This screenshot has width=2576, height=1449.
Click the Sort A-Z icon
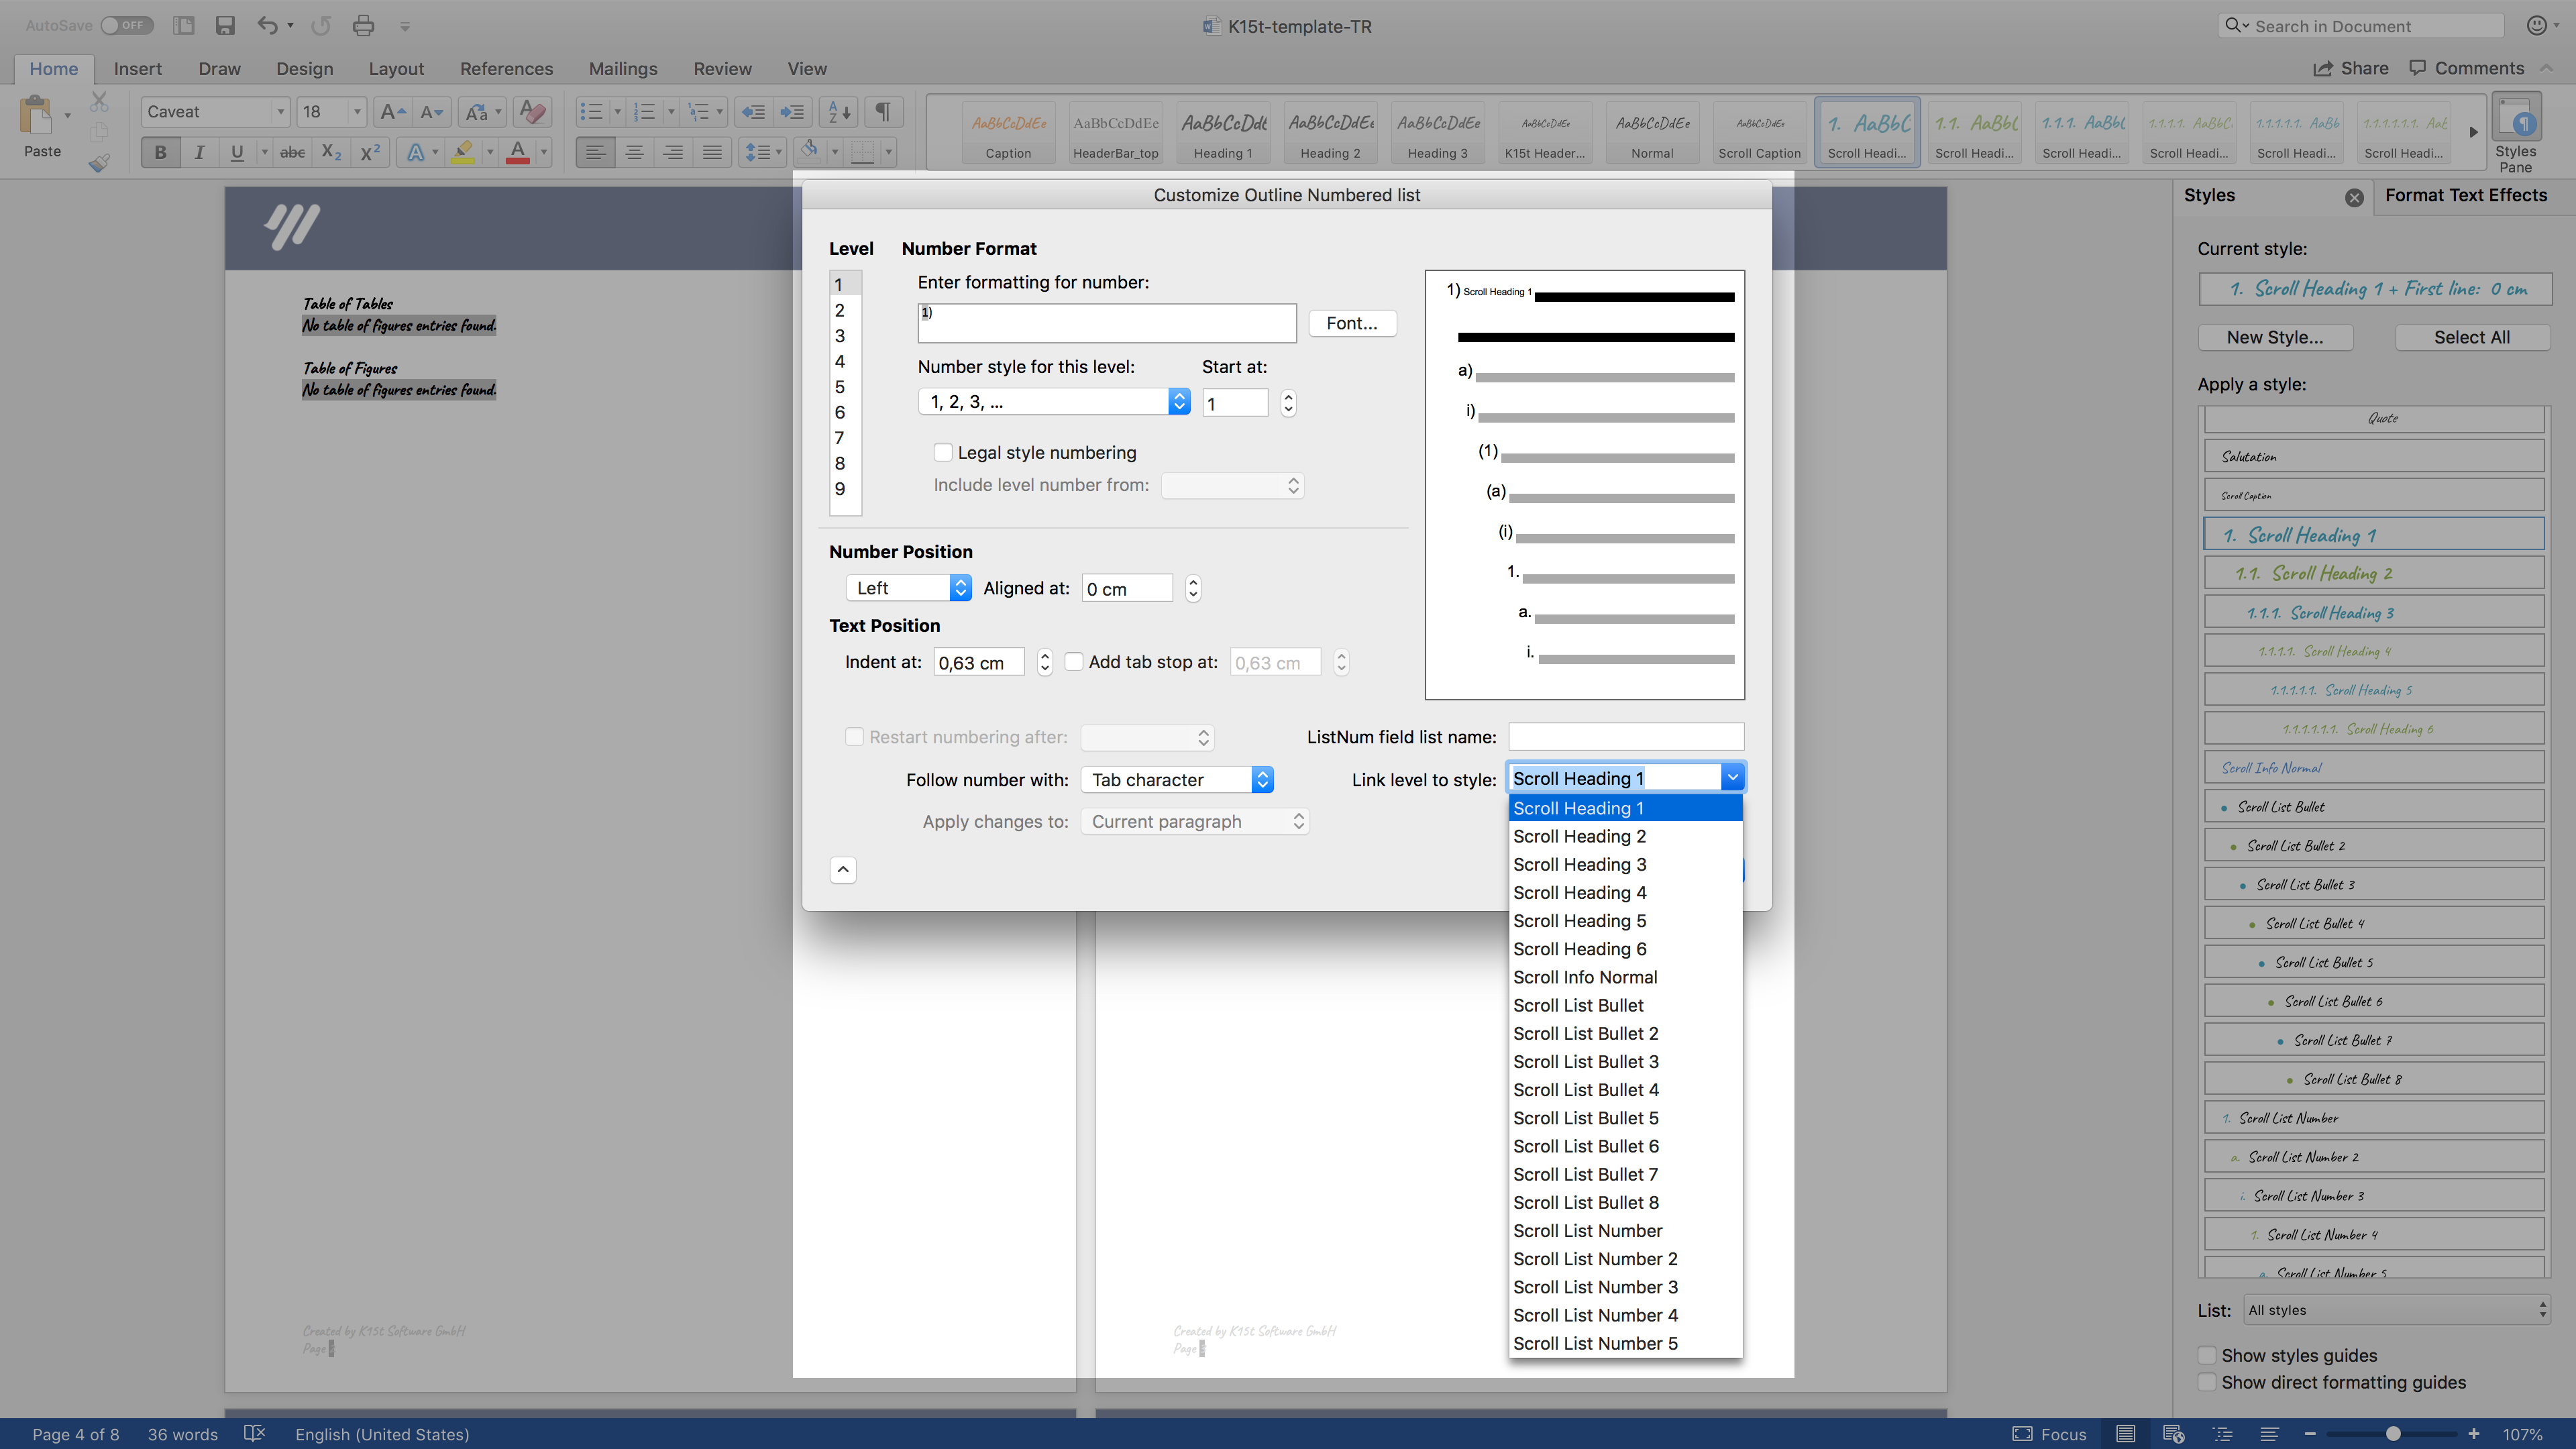840,112
